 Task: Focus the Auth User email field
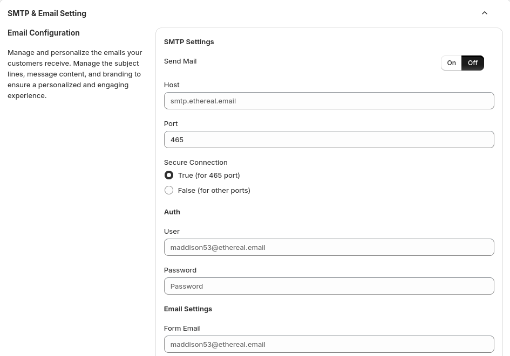pyautogui.click(x=329, y=247)
